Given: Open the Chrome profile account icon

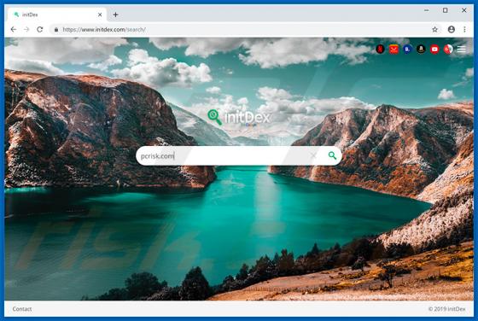Looking at the screenshot, I should 452,29.
